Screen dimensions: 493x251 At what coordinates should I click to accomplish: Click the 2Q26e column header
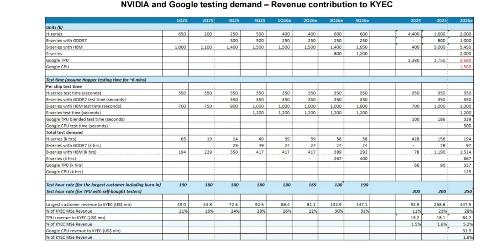310,20
